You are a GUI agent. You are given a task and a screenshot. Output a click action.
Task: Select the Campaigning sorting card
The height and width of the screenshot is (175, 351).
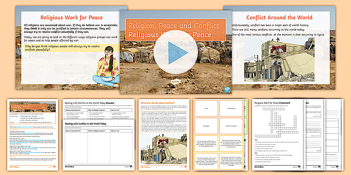click(231, 108)
